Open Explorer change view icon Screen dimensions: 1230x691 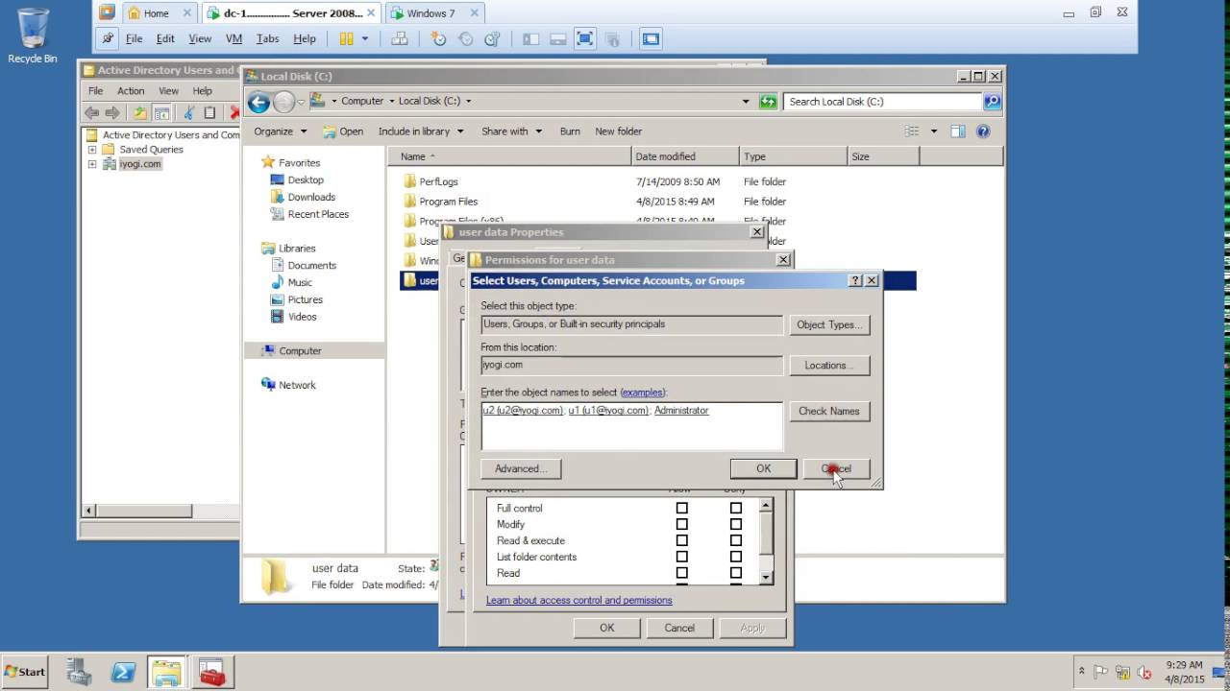tap(912, 131)
